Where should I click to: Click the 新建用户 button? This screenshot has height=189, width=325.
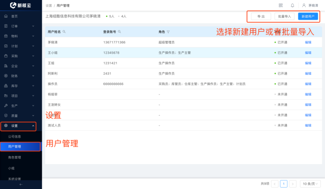point(308,16)
